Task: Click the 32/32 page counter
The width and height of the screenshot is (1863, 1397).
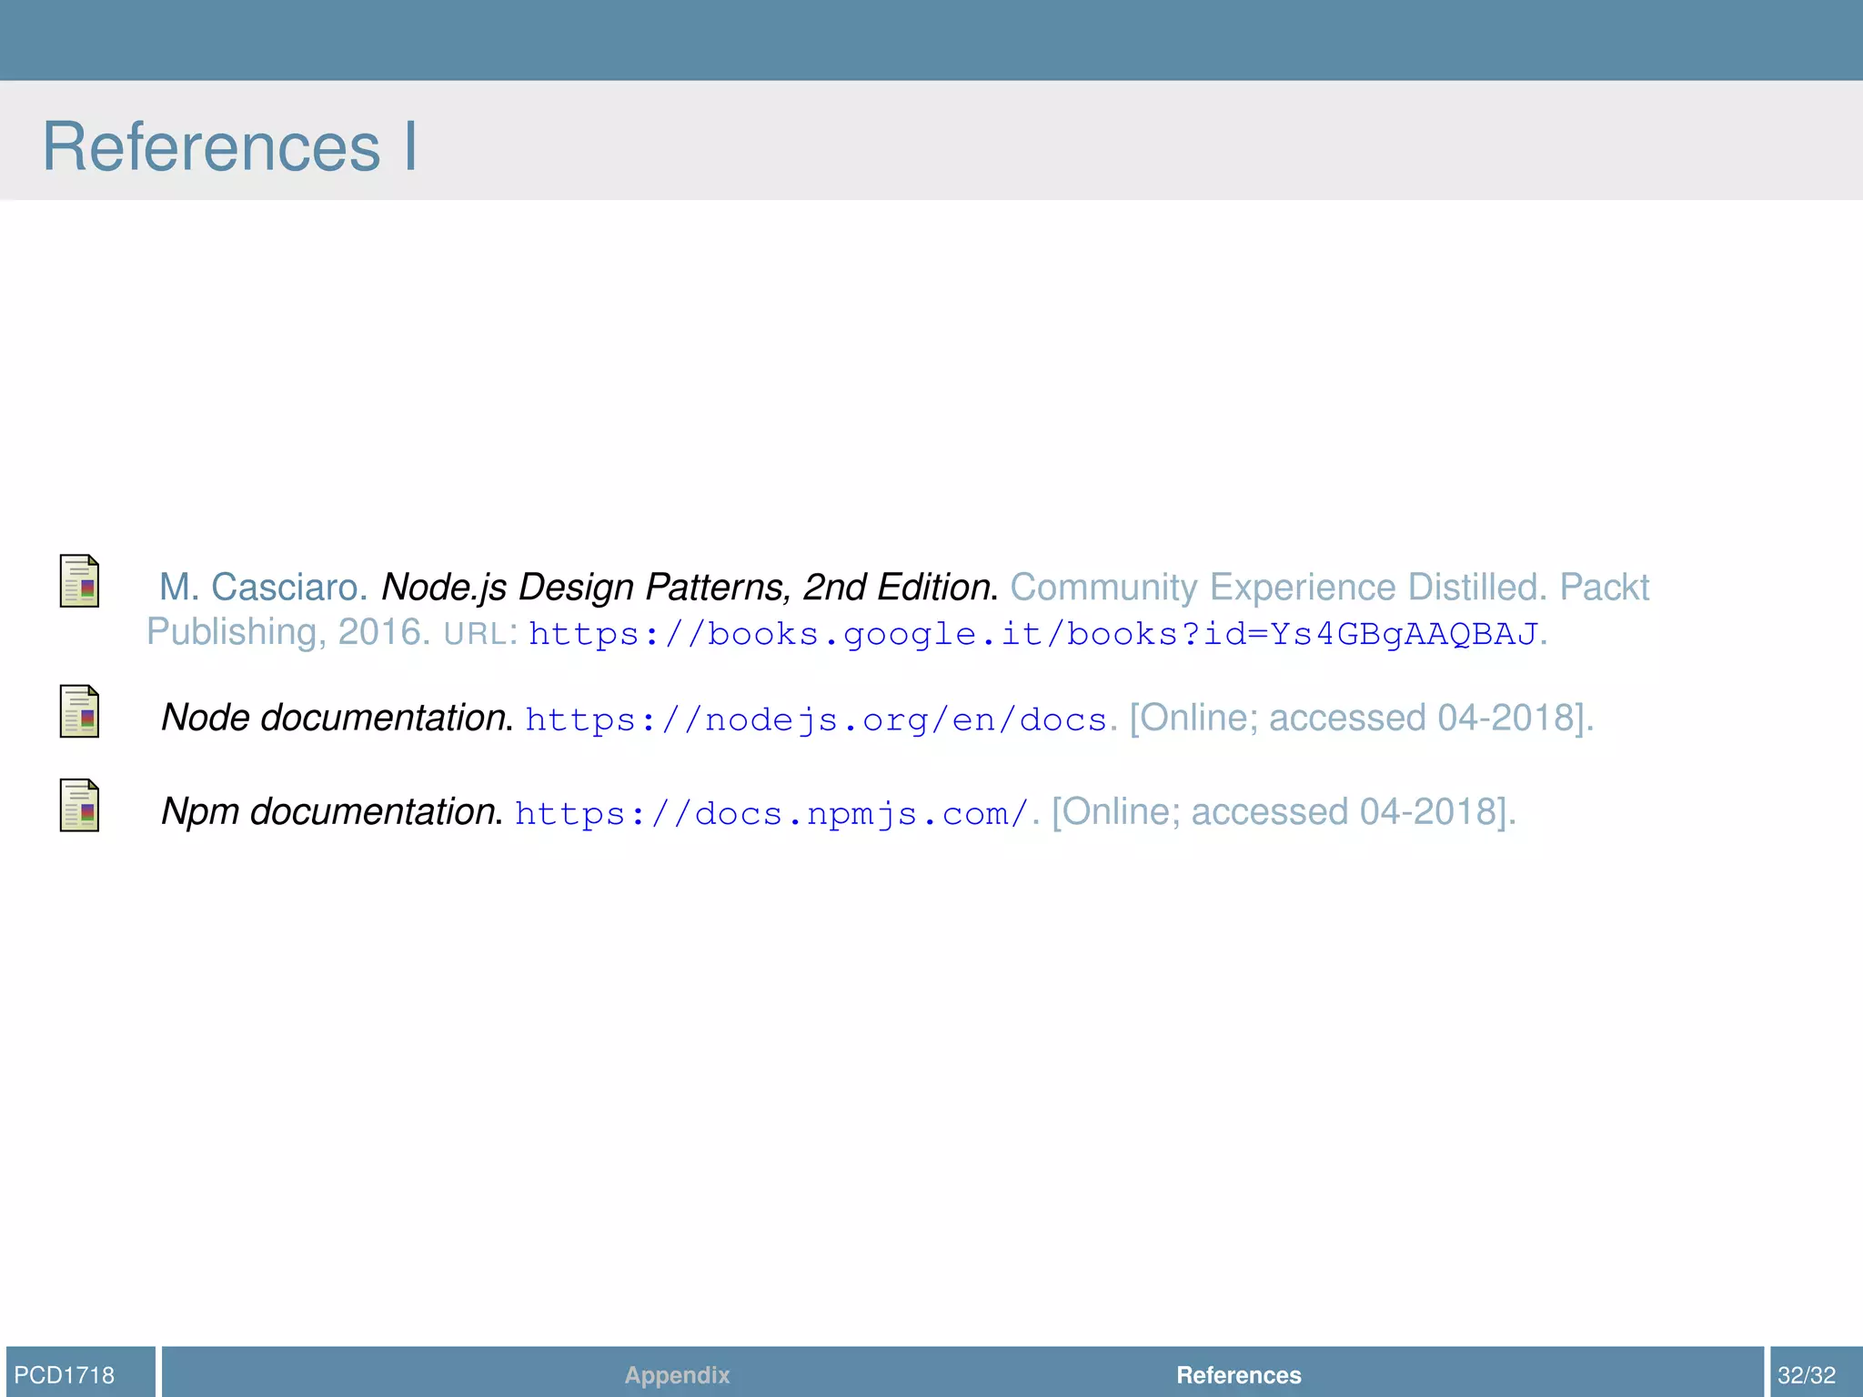Action: 1807,1374
